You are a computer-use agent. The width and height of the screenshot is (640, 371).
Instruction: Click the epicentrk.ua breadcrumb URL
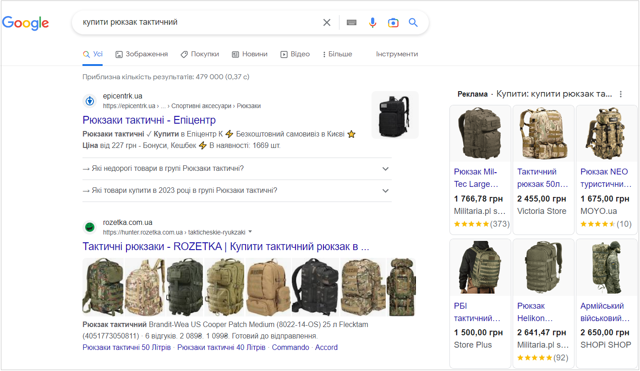coord(182,106)
